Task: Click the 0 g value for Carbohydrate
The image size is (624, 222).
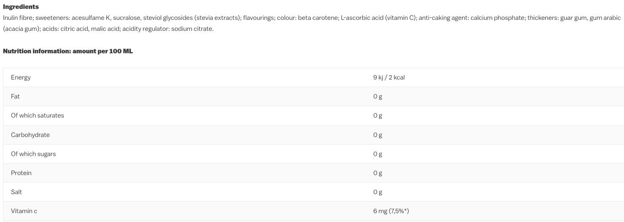Action: coord(378,135)
